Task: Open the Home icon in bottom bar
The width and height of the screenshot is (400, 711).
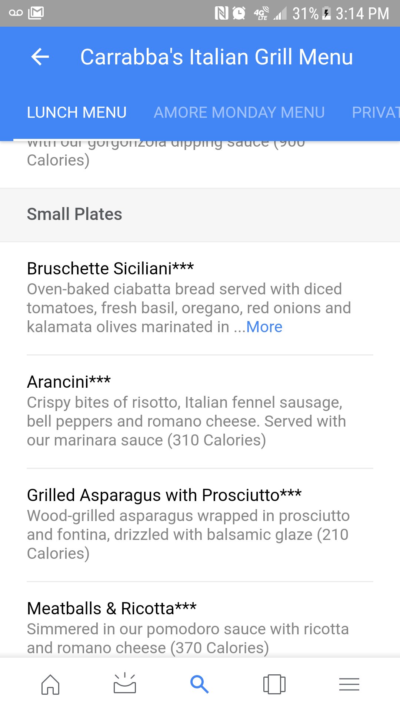Action: (x=50, y=684)
